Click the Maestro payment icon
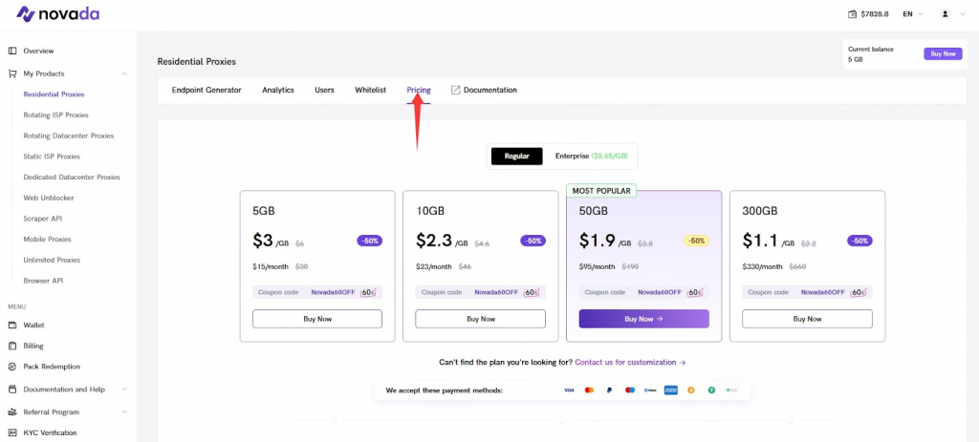The width and height of the screenshot is (979, 442). pyautogui.click(x=630, y=390)
